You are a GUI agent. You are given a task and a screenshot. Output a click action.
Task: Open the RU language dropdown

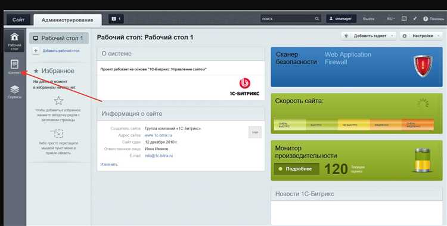391,19
